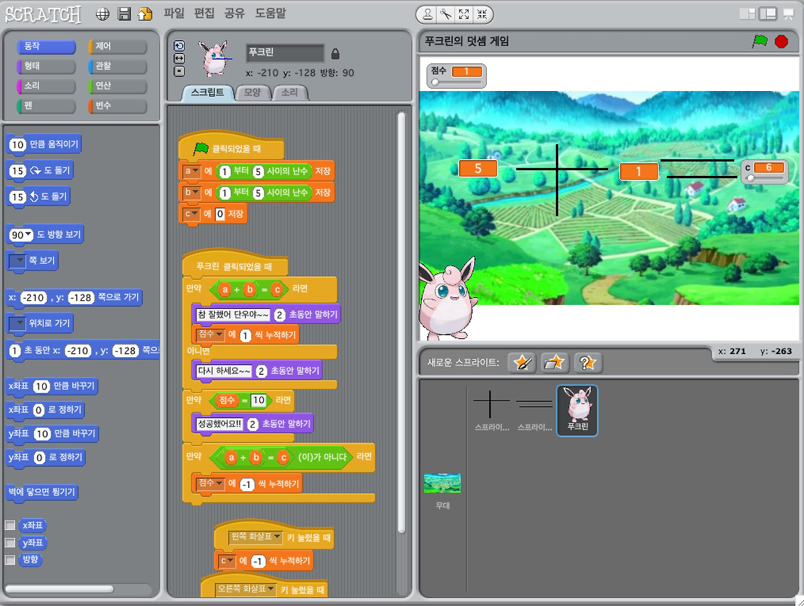Open variable dropdown on the 'a' set block
This screenshot has height=606, width=804.
tap(192, 171)
